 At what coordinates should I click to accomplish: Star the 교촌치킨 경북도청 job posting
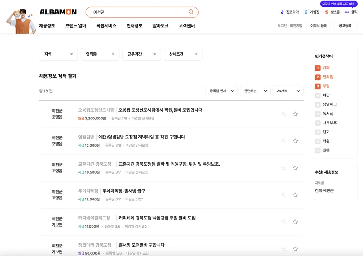(x=295, y=168)
